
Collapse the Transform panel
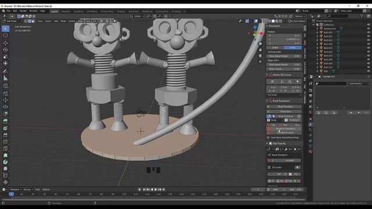pos(267,26)
